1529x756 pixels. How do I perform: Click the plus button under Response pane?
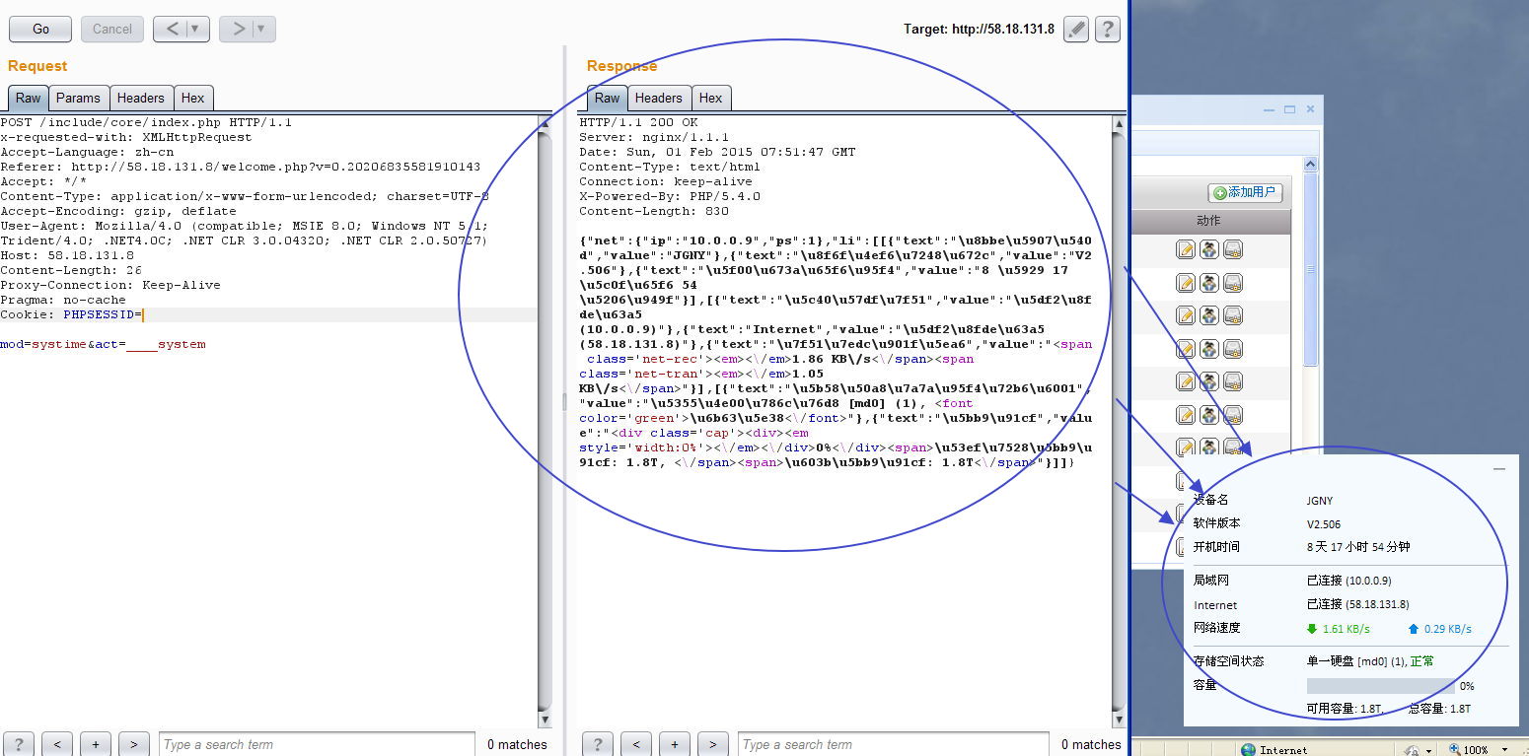(675, 744)
